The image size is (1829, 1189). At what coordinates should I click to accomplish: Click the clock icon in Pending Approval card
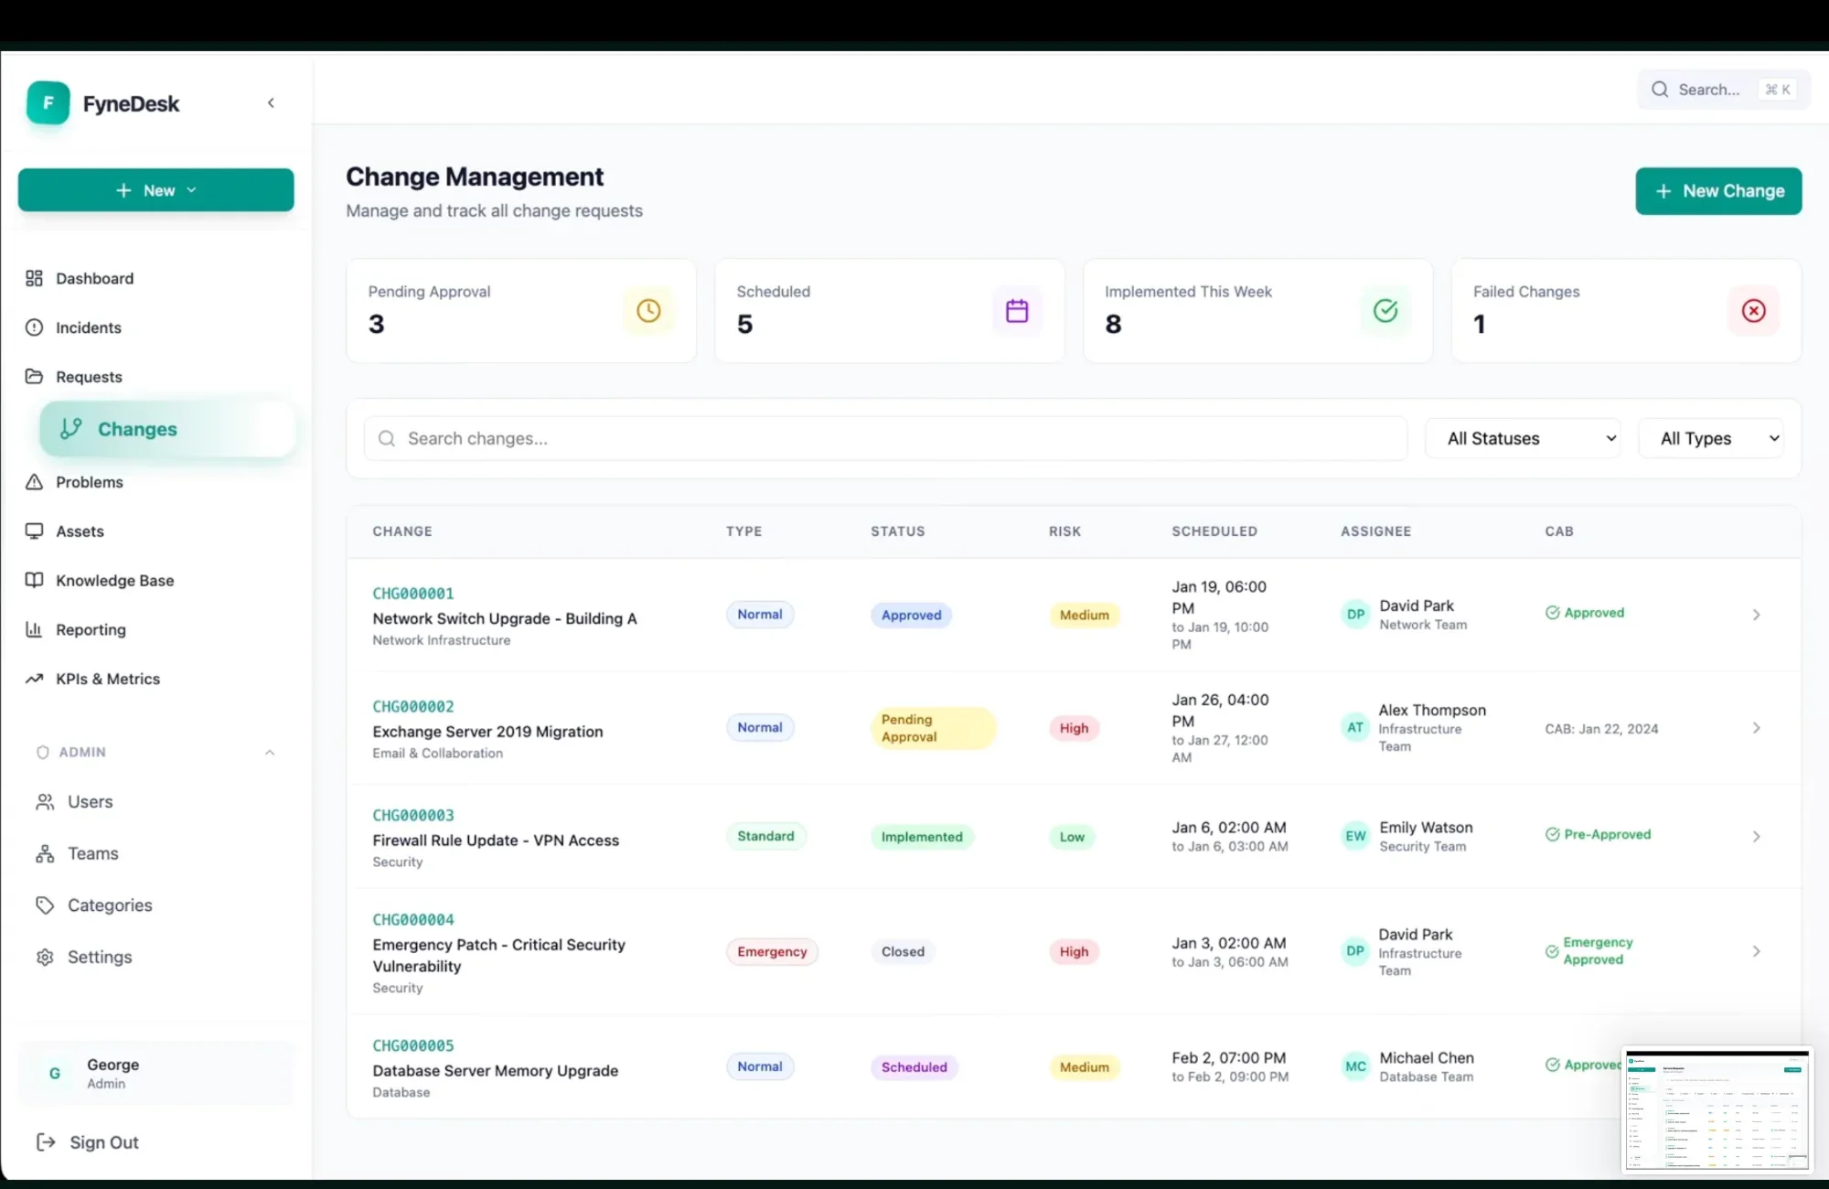pos(648,311)
